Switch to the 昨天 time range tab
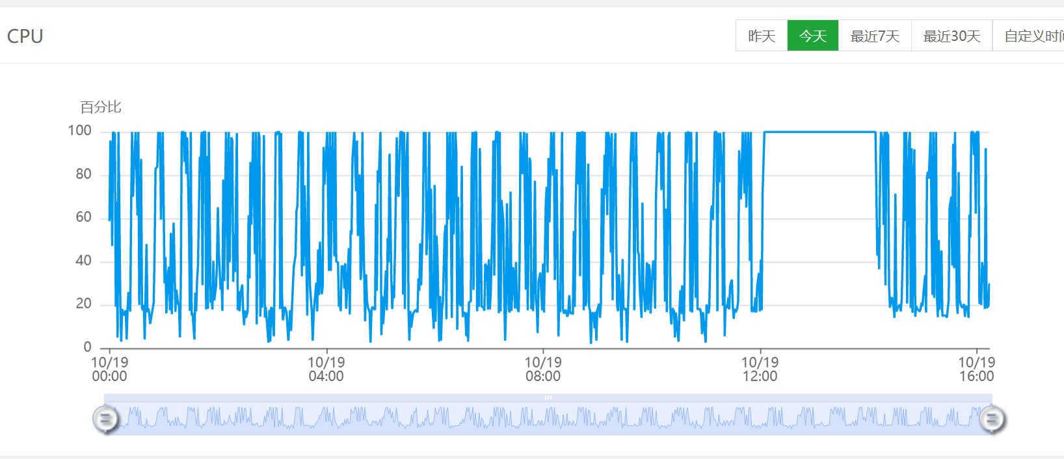Viewport: 1064px width, 459px height. pyautogui.click(x=762, y=36)
